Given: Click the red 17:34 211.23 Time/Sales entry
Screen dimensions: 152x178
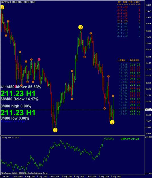Looking at the screenshot, I should (130, 96).
